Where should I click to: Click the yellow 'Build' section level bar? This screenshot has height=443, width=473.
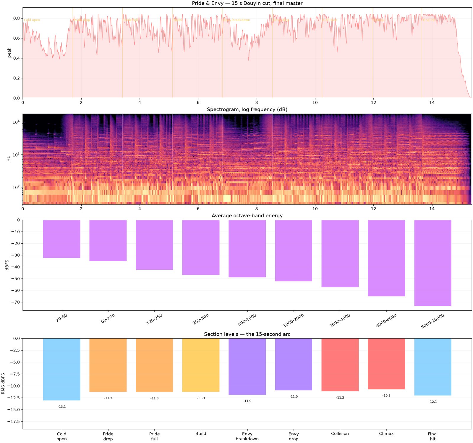click(201, 365)
